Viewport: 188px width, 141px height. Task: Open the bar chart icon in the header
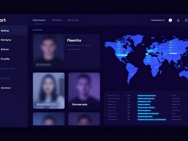click(178, 20)
